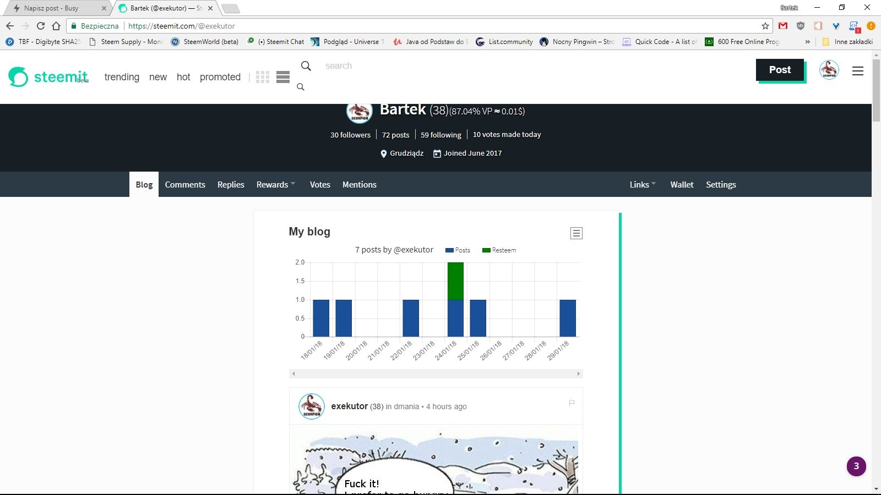Open the Comments tab
Viewport: 881px width, 495px height.
coord(185,185)
